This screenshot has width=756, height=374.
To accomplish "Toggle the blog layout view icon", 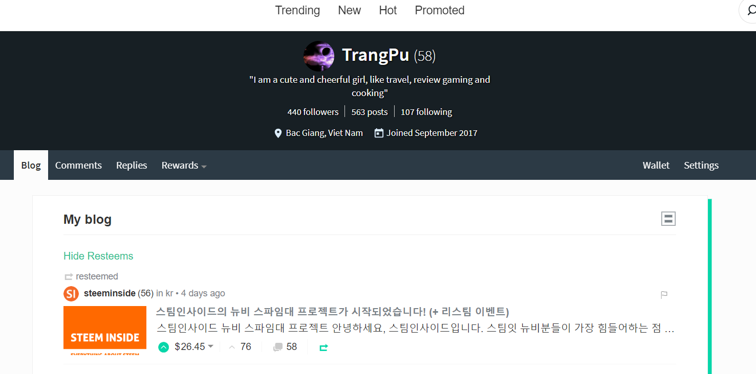I will click(x=668, y=219).
